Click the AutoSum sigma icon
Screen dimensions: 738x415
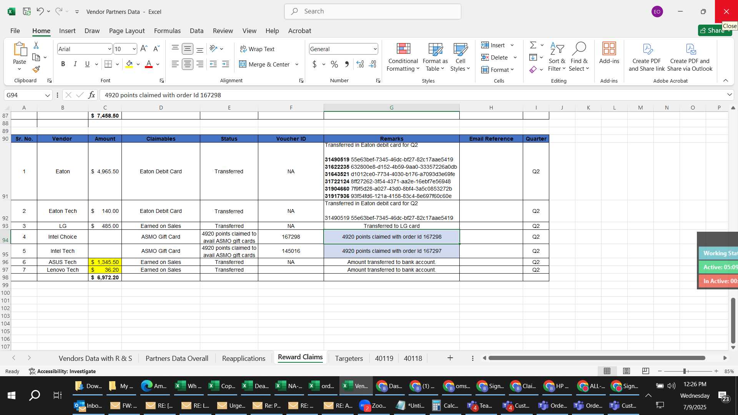[533, 45]
